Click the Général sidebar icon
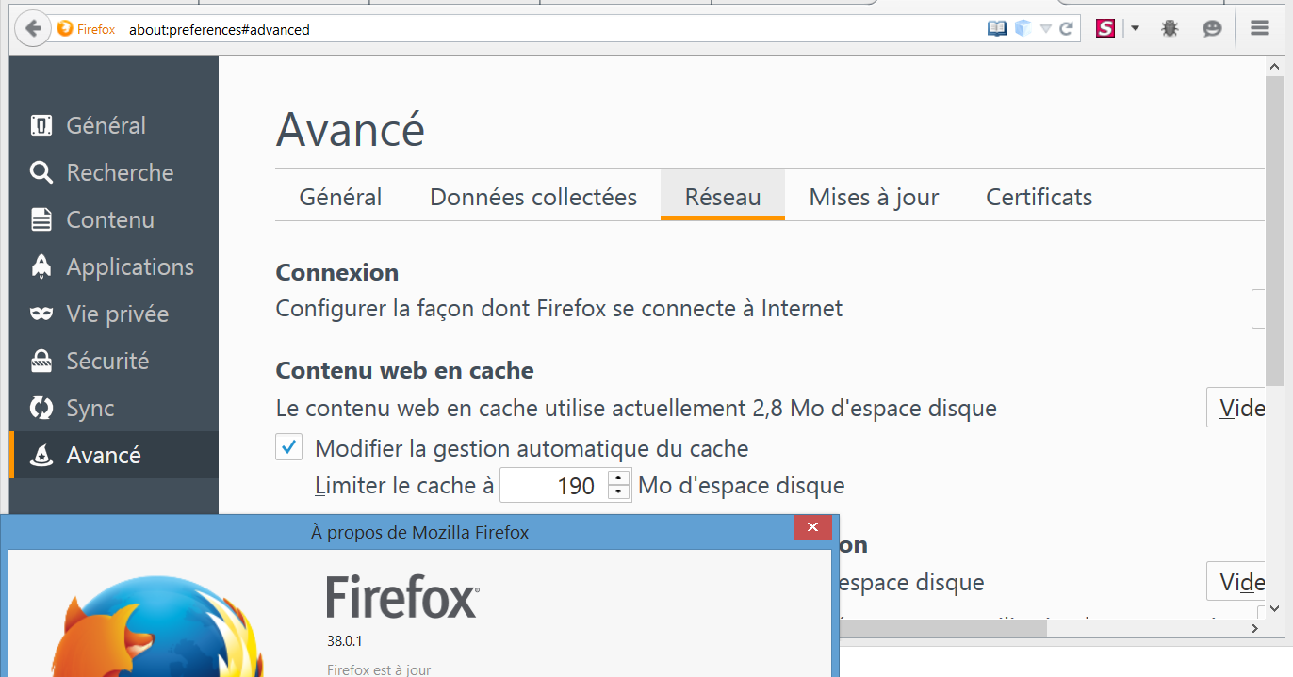This screenshot has height=677, width=1293. (41, 125)
